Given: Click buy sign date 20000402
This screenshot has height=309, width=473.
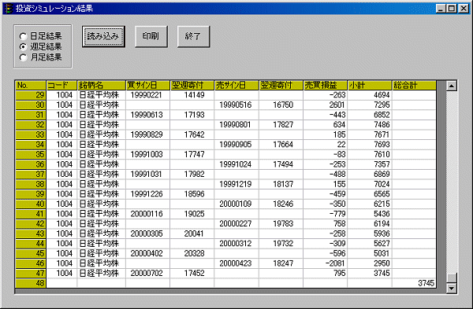Looking at the screenshot, I should [x=147, y=254].
